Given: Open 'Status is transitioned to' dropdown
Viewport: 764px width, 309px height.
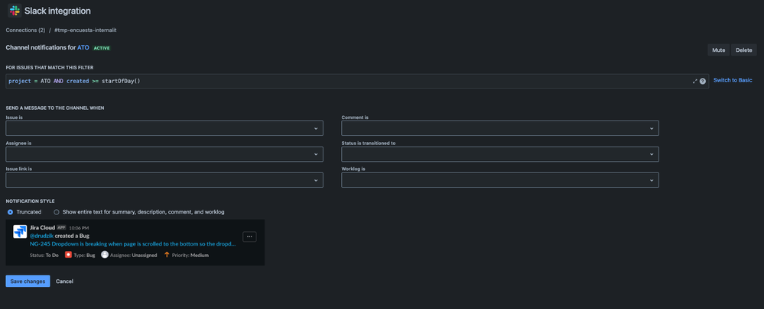Looking at the screenshot, I should (x=500, y=154).
